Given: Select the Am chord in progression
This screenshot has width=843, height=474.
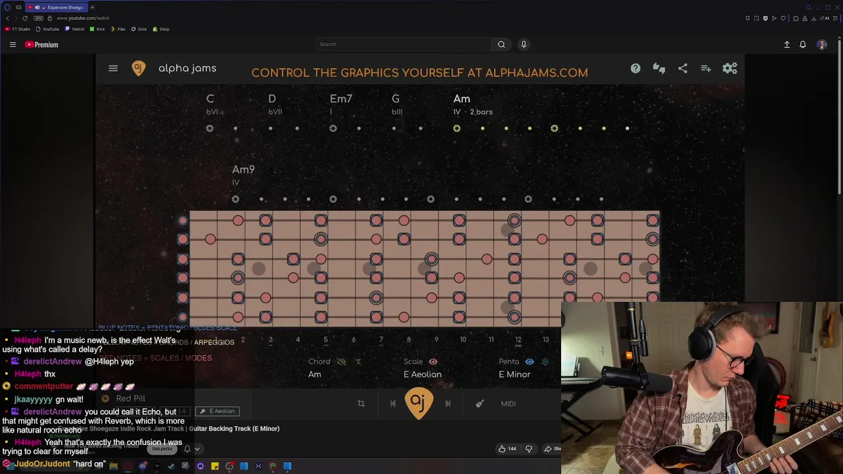Looking at the screenshot, I should (462, 99).
